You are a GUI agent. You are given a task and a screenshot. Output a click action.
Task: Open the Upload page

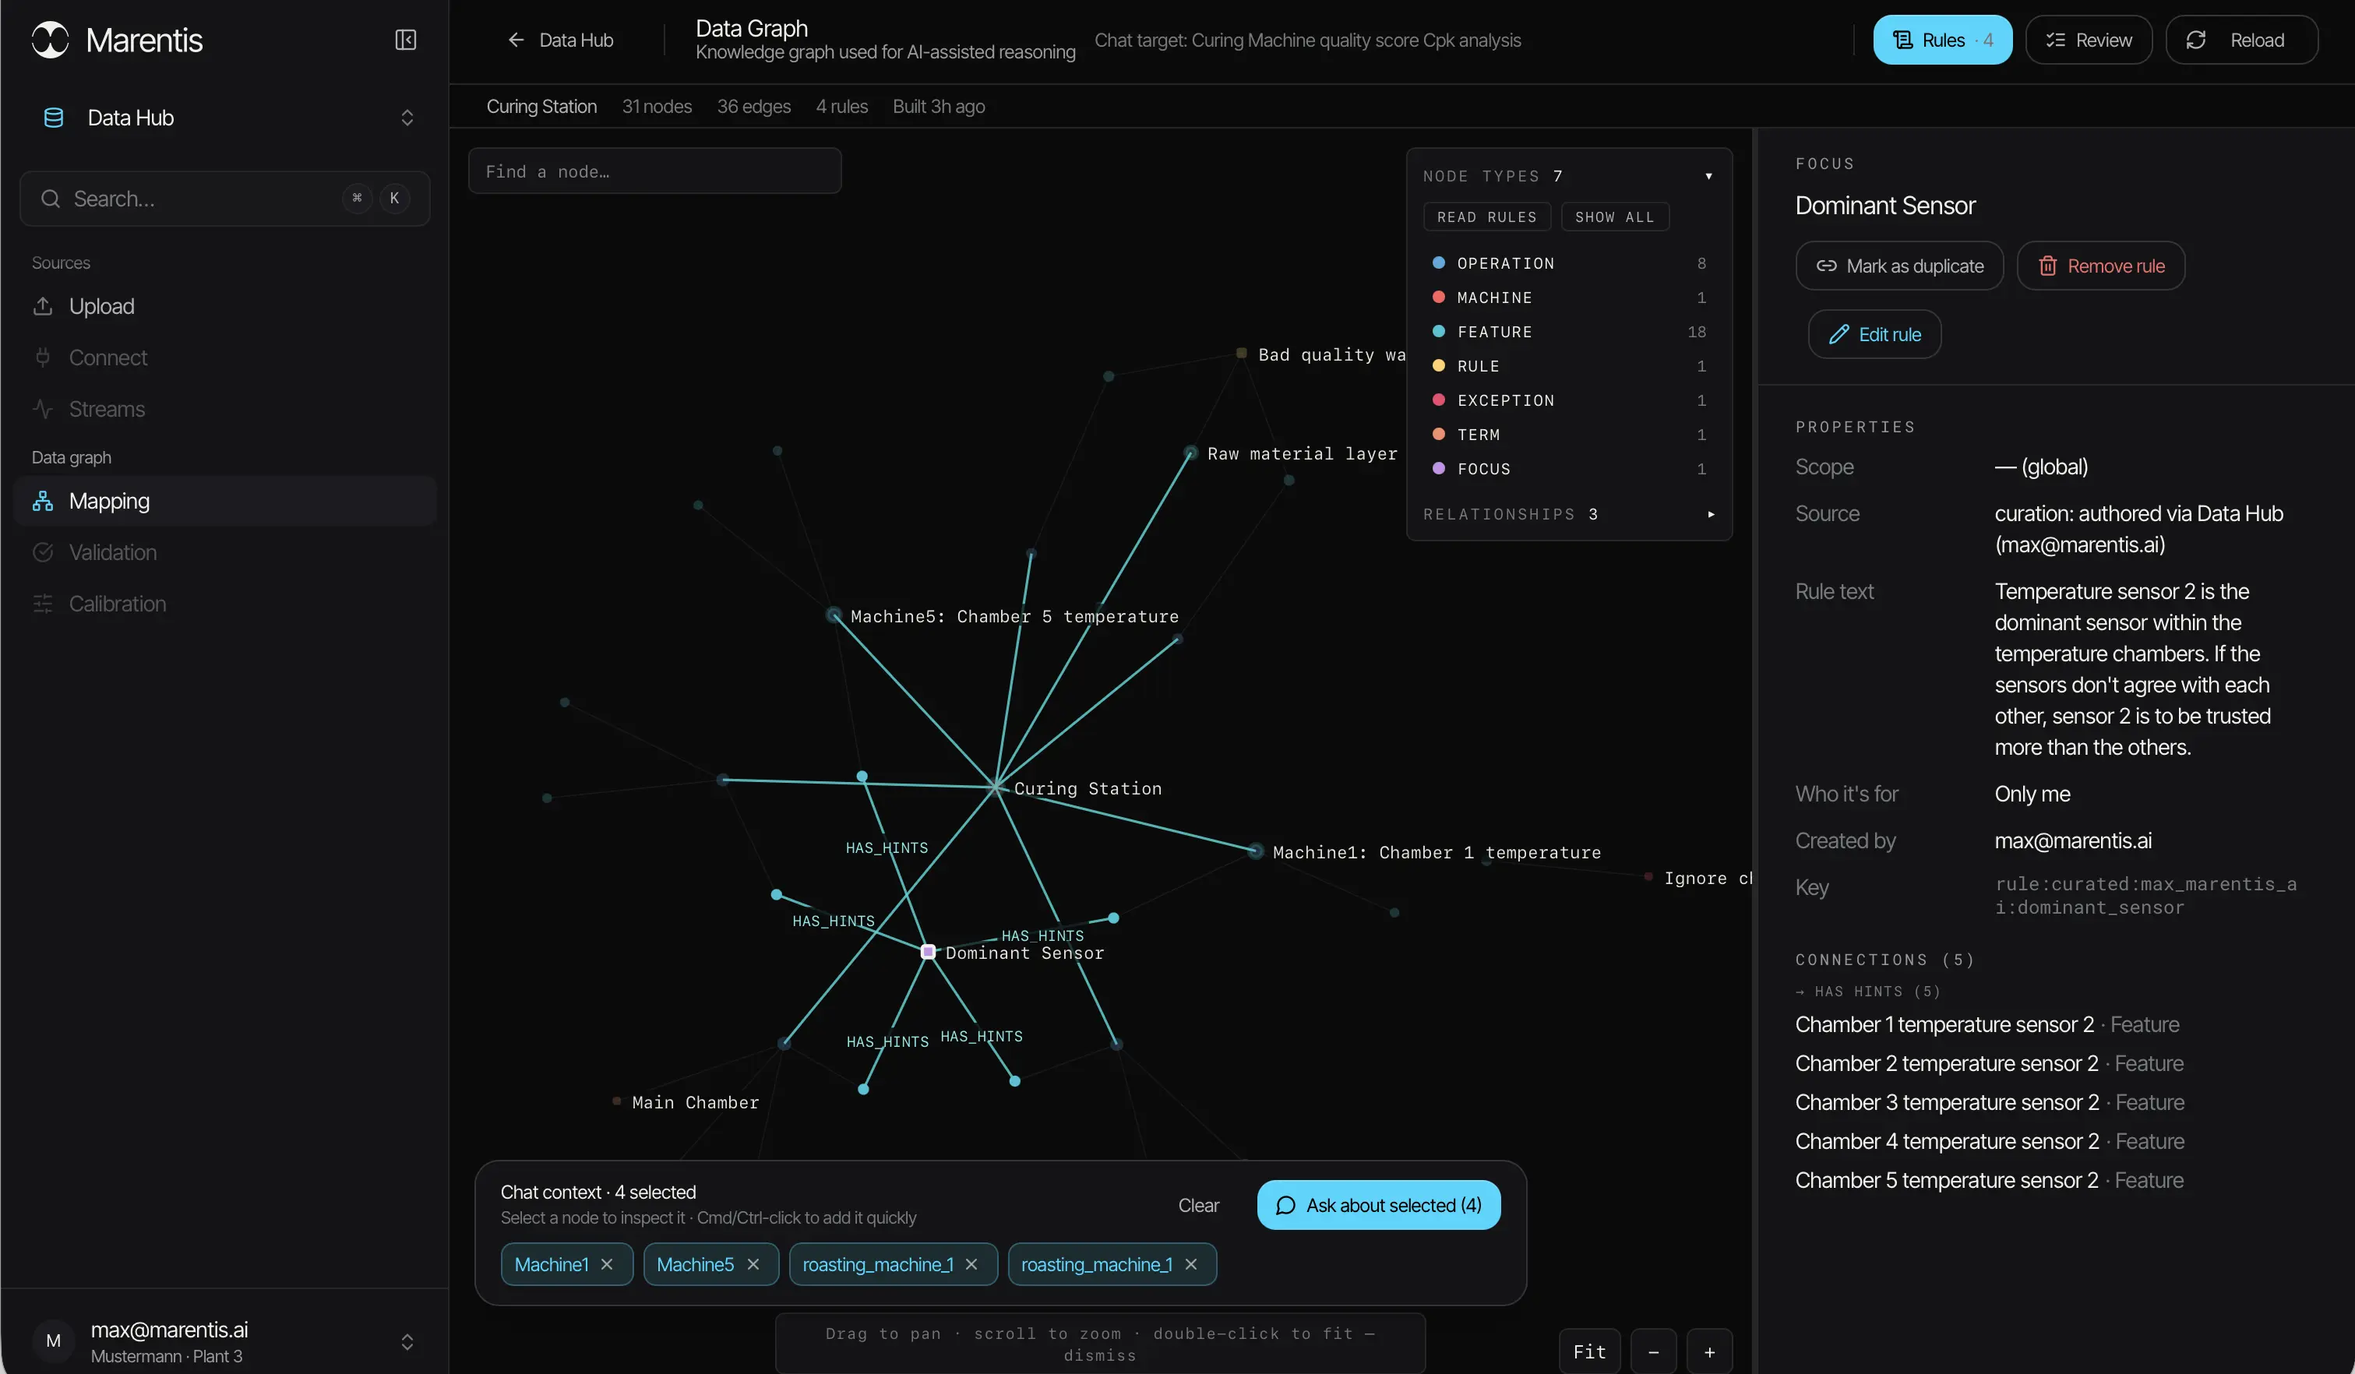[x=225, y=305]
